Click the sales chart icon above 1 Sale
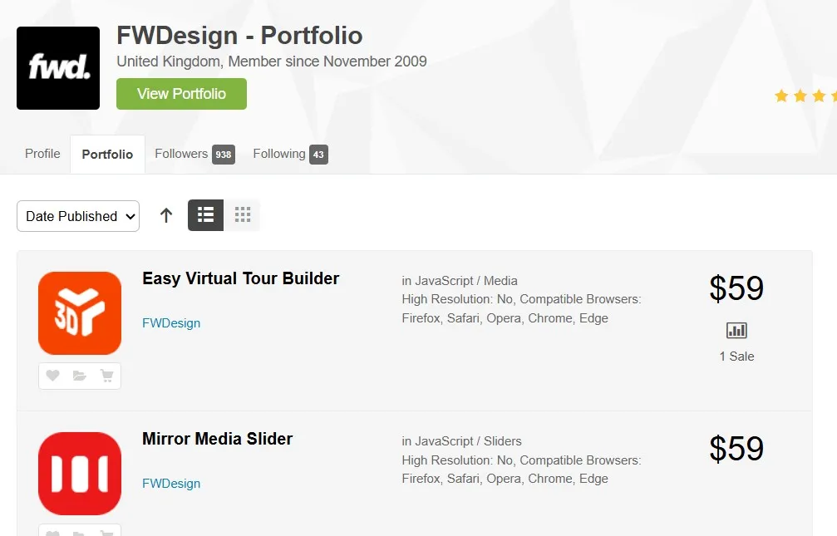Screen dimensions: 837x536 click(x=736, y=331)
